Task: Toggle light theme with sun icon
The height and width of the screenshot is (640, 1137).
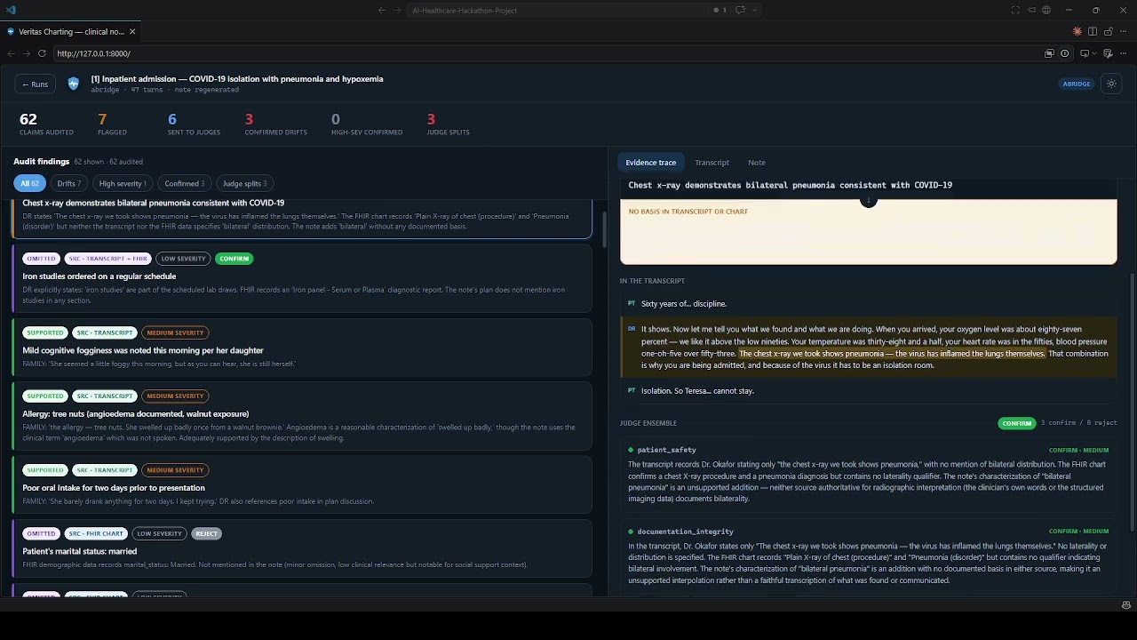Action: click(1111, 84)
